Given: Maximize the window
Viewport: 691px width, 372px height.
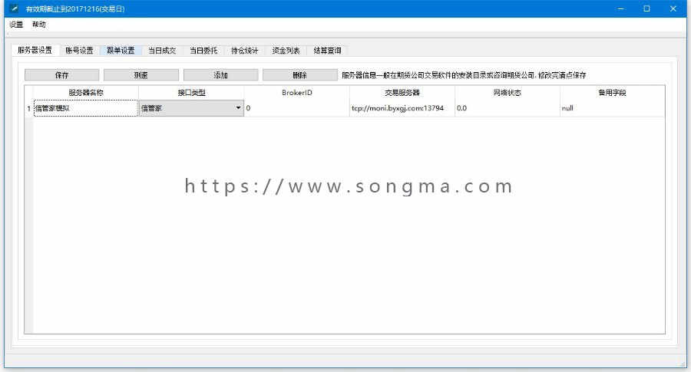Looking at the screenshot, I should point(646,8).
